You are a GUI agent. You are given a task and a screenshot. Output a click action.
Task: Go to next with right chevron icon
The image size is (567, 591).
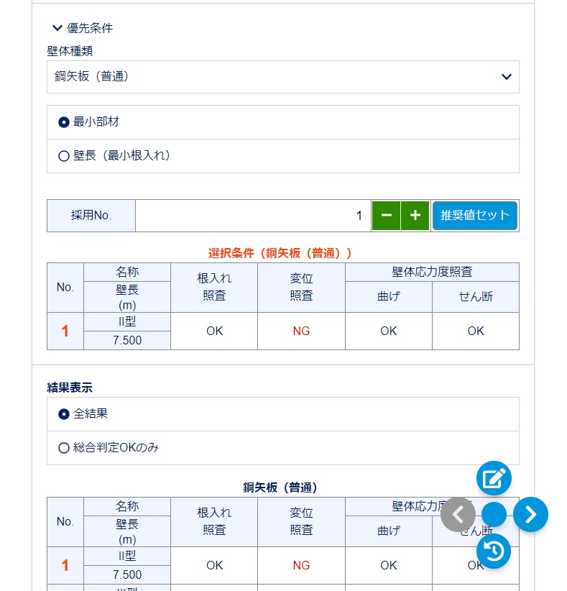coord(530,514)
